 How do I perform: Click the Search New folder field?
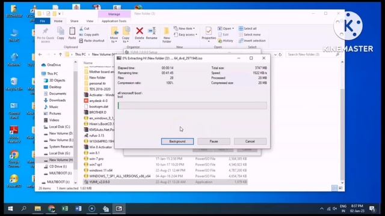click(313, 55)
